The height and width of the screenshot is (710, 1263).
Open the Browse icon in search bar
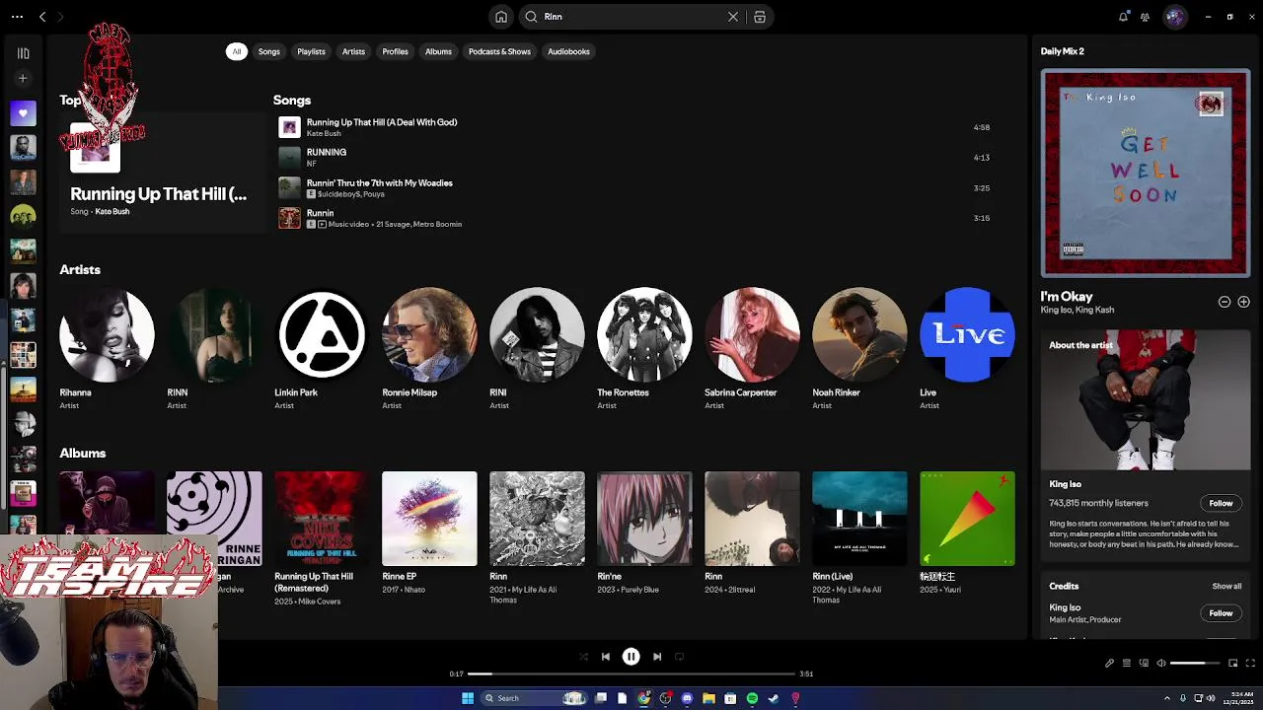click(760, 17)
